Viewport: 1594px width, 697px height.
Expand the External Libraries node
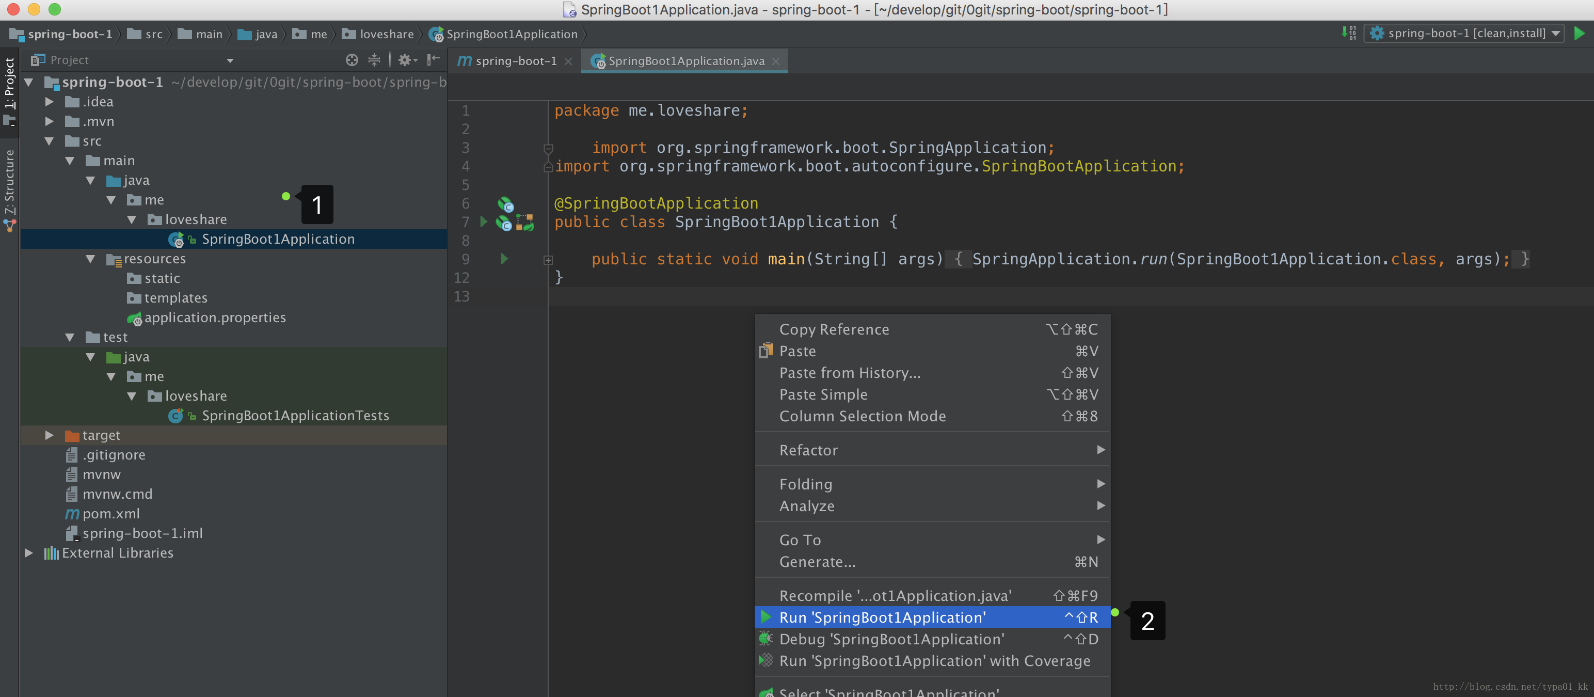pos(28,553)
